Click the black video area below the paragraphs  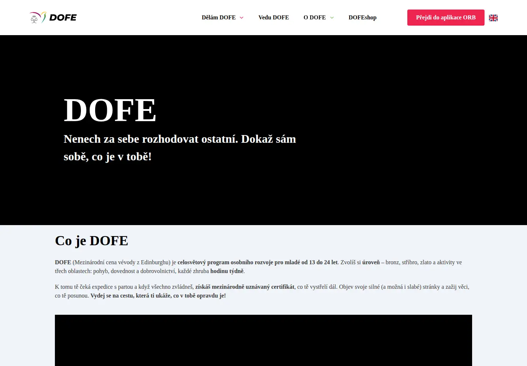263,340
